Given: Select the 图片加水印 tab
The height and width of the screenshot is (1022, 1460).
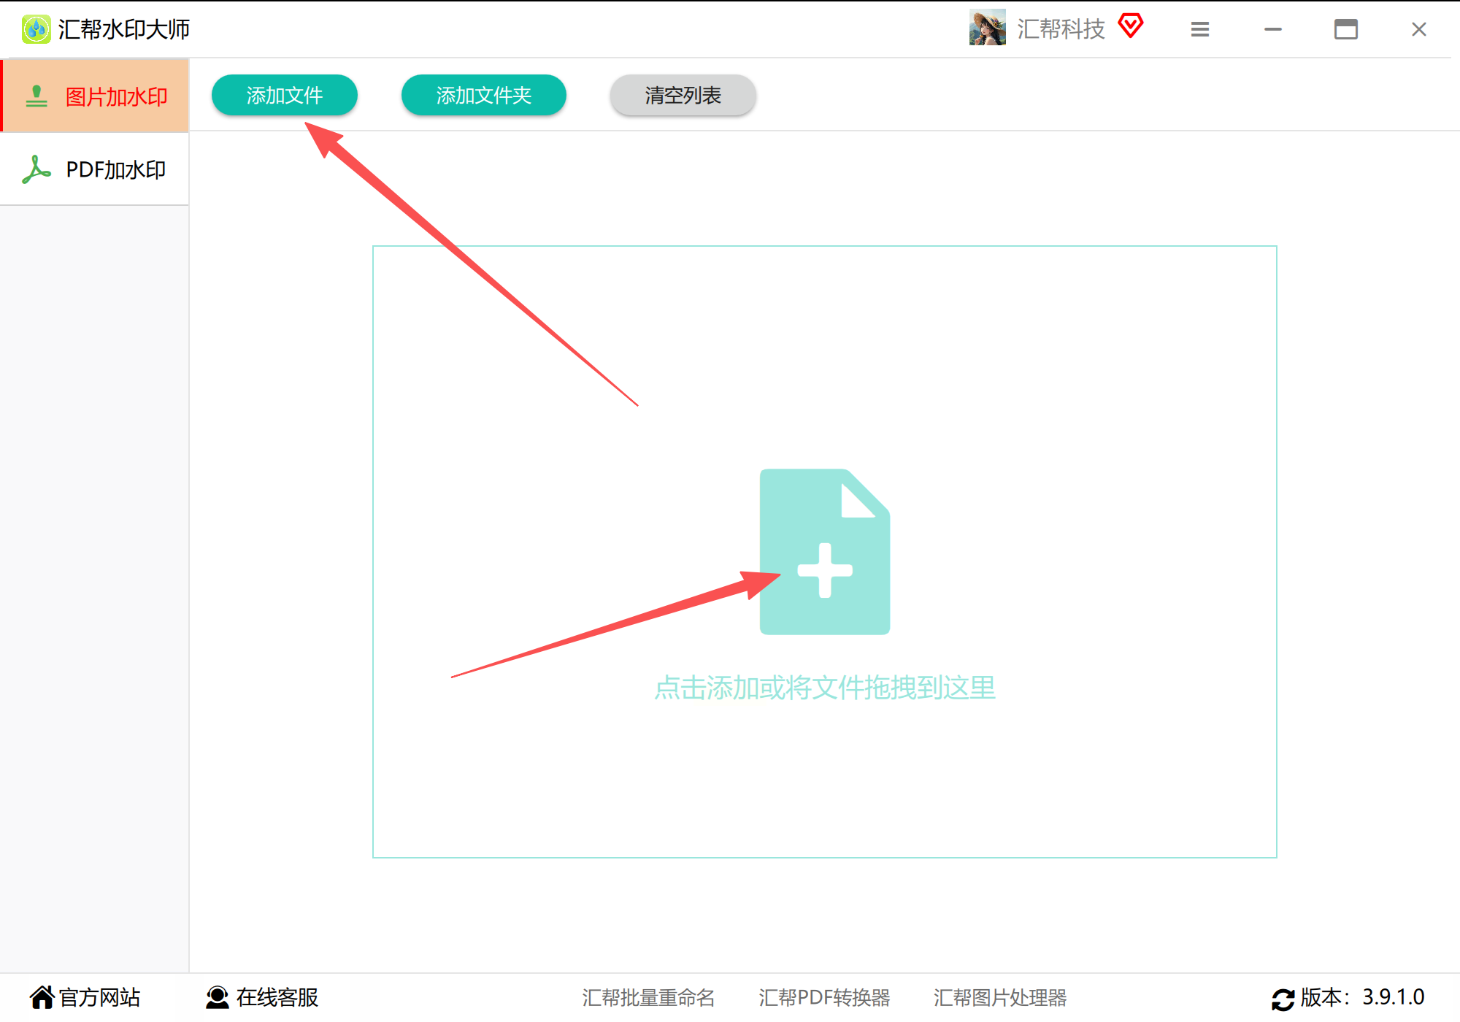Looking at the screenshot, I should (x=116, y=96).
